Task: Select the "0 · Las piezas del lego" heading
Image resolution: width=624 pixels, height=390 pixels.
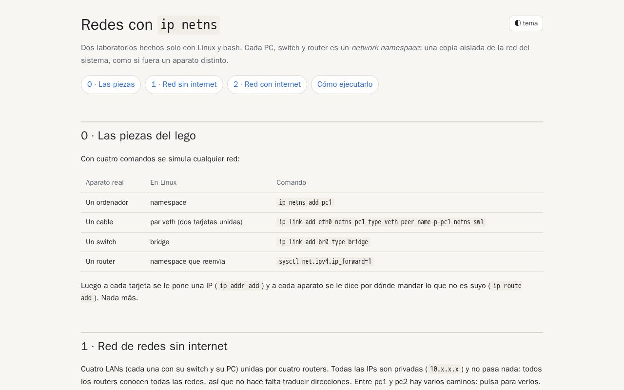Action: 138,136
